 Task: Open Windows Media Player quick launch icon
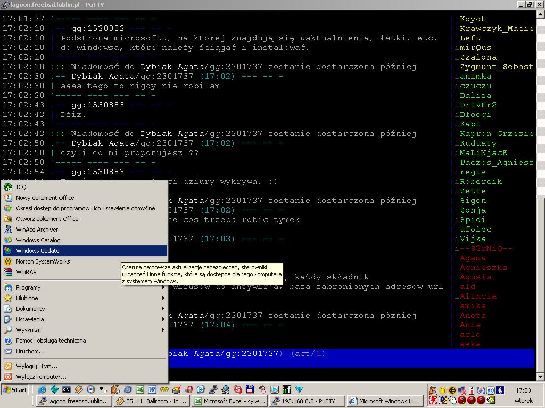tap(90, 389)
